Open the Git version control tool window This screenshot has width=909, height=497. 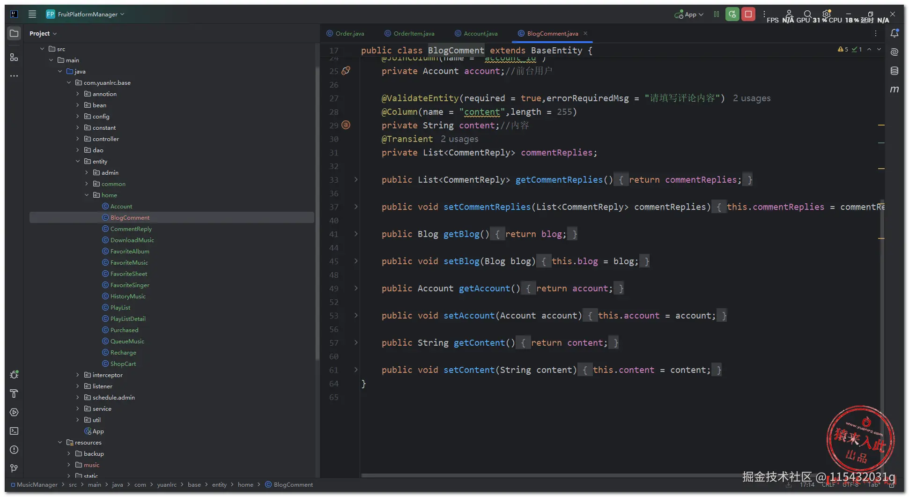click(14, 468)
